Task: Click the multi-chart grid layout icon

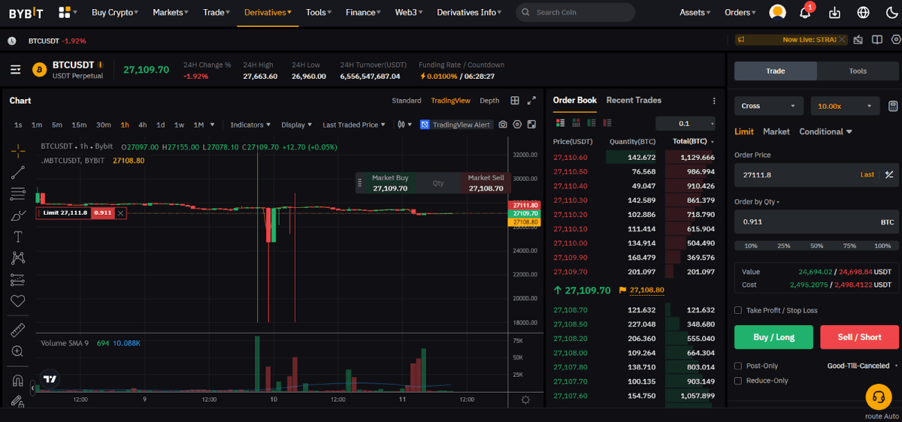Action: tap(515, 101)
